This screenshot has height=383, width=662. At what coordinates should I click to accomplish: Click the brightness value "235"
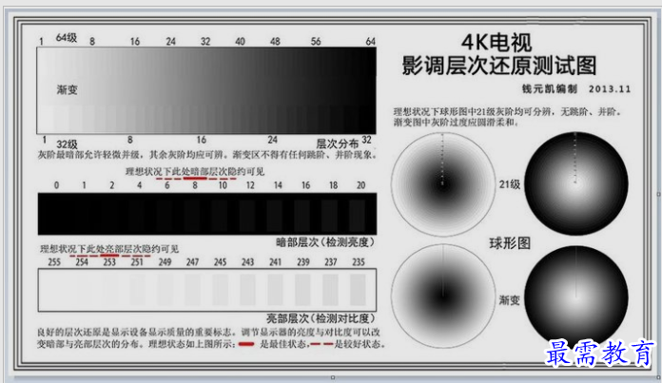pos(359,262)
